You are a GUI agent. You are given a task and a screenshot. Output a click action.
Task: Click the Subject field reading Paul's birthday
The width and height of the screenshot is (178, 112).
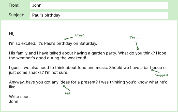(99, 15)
